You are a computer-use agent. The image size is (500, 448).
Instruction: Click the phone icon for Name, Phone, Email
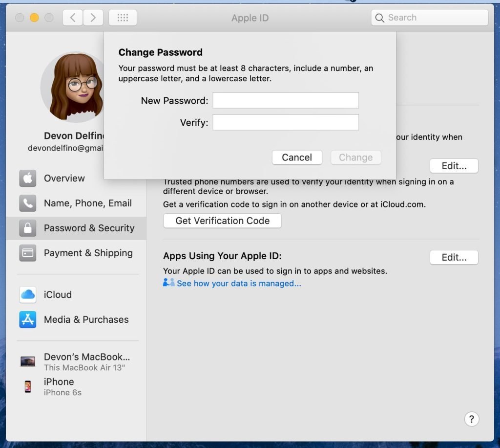(x=28, y=203)
